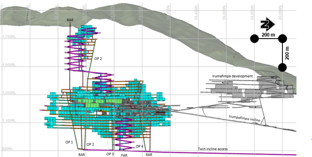Select the 60,000N gridline label
Screen dimensions: 312x157
point(280,13)
